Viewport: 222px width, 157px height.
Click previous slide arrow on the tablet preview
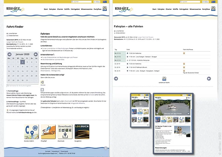pyautogui.click(x=157, y=114)
